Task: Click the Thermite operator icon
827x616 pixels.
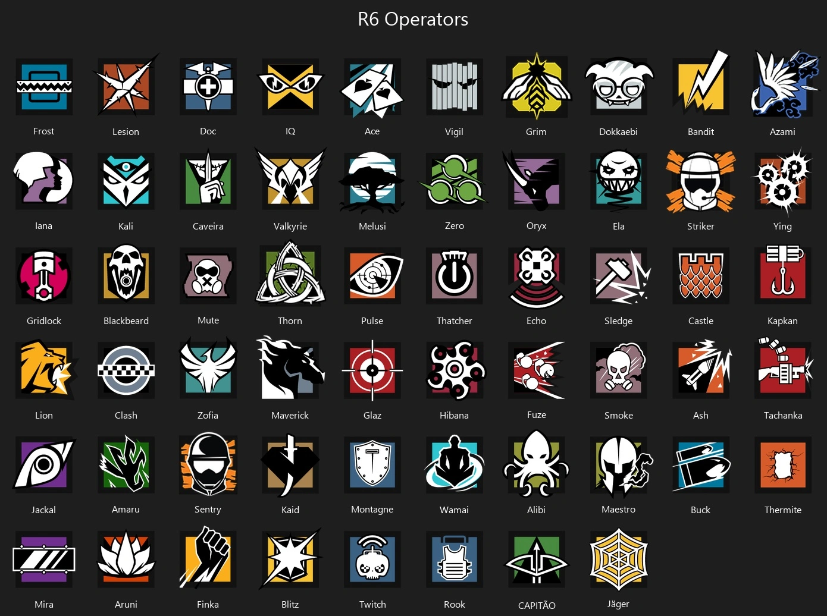Action: 783,464
